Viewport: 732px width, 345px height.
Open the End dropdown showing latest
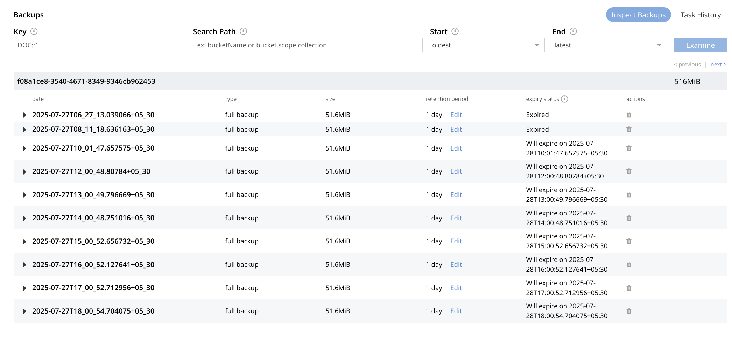tap(609, 45)
